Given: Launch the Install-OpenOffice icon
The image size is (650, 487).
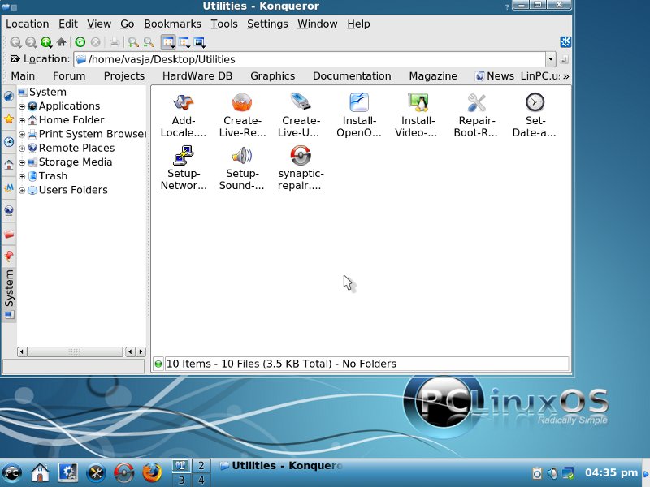Looking at the screenshot, I should click(359, 102).
